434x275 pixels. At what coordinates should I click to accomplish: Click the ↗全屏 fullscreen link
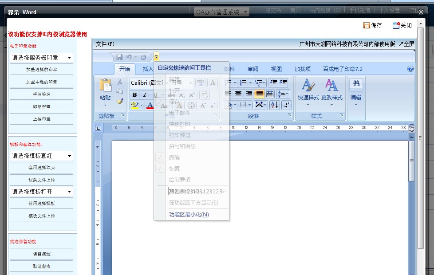click(407, 44)
